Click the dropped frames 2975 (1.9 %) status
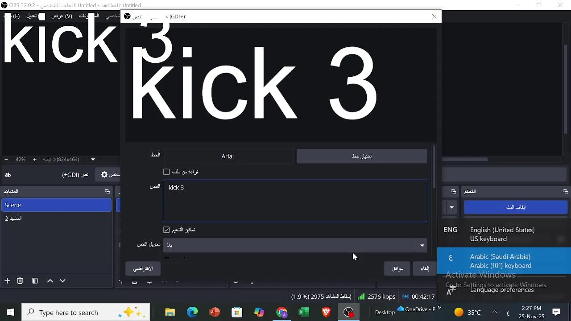 (321, 296)
